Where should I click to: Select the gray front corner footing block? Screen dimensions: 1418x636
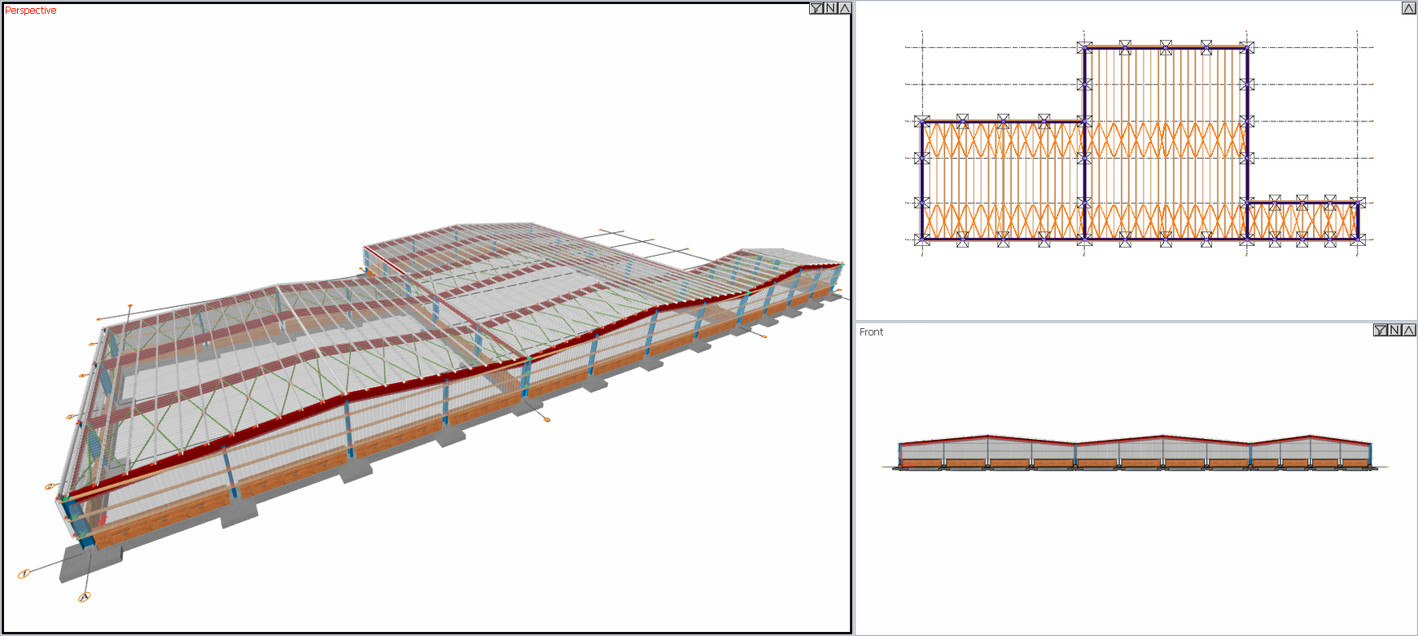90,562
